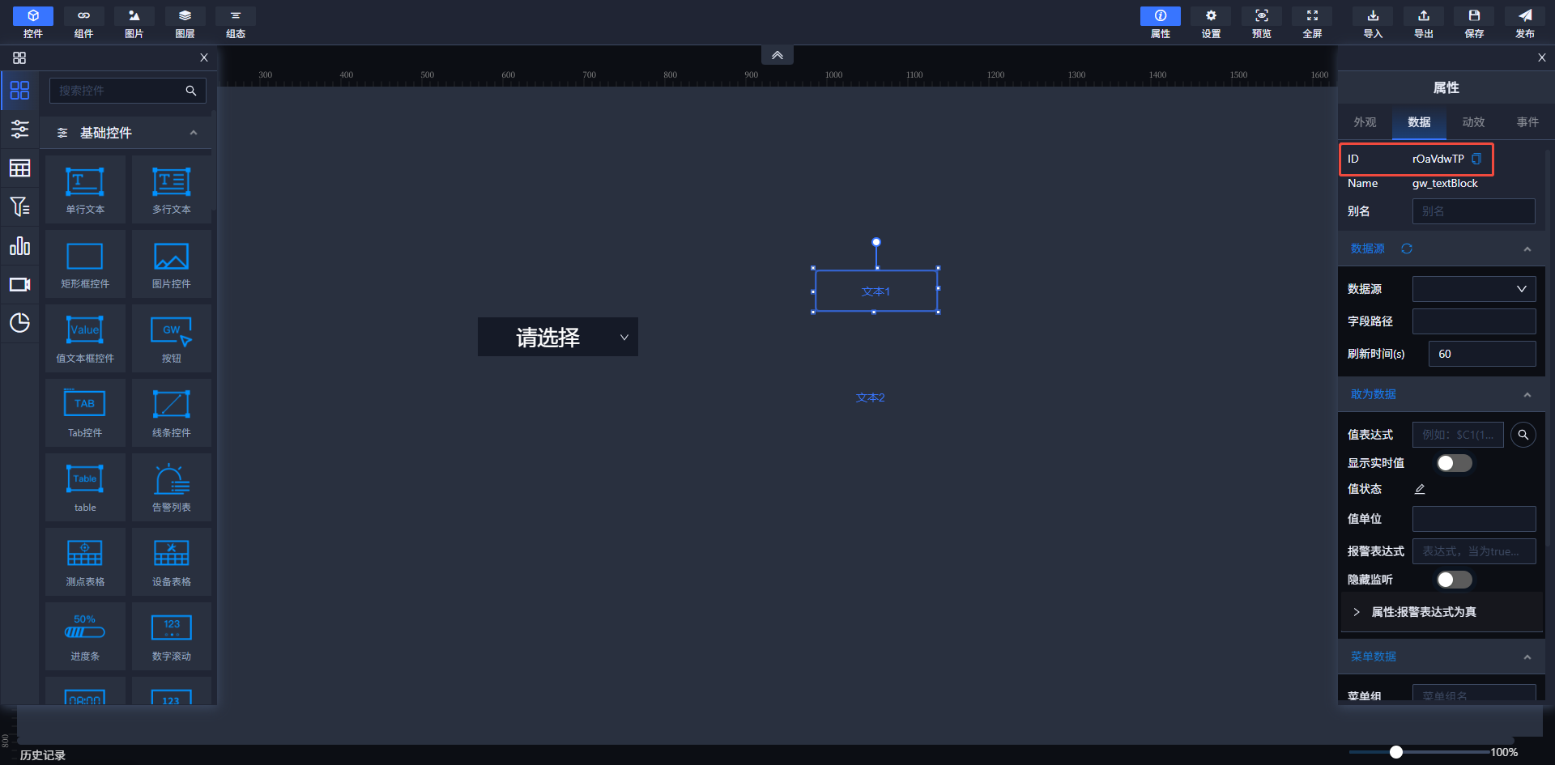
Task: Toggle the 显示实时值 switch
Action: click(1454, 463)
